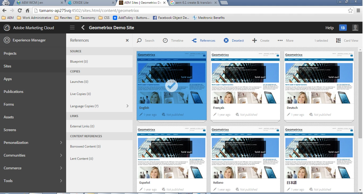Click the browser back arrow
363x194 pixels.
coord(4,11)
